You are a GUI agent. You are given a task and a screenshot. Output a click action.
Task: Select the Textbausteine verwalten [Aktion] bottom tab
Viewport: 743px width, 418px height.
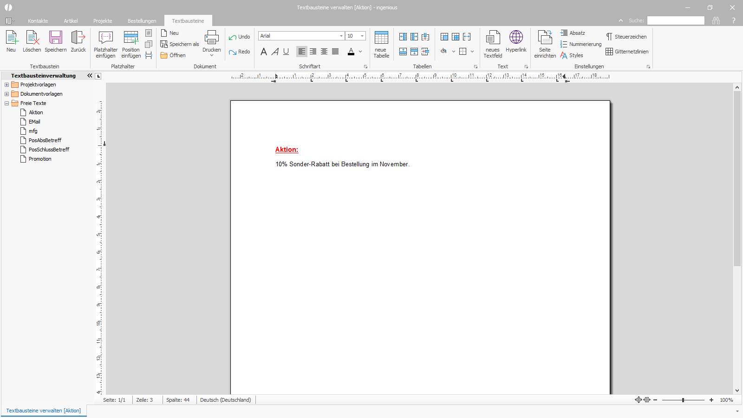(x=44, y=411)
